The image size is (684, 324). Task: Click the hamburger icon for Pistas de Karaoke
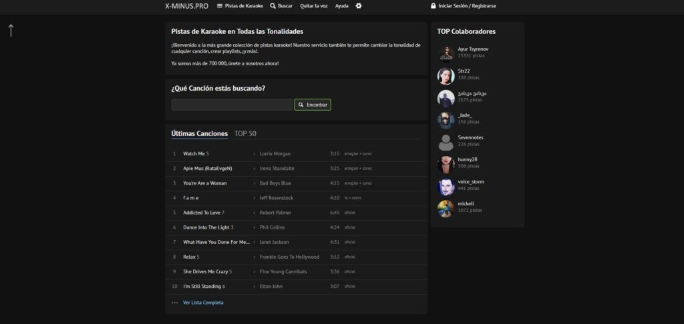pyautogui.click(x=220, y=6)
